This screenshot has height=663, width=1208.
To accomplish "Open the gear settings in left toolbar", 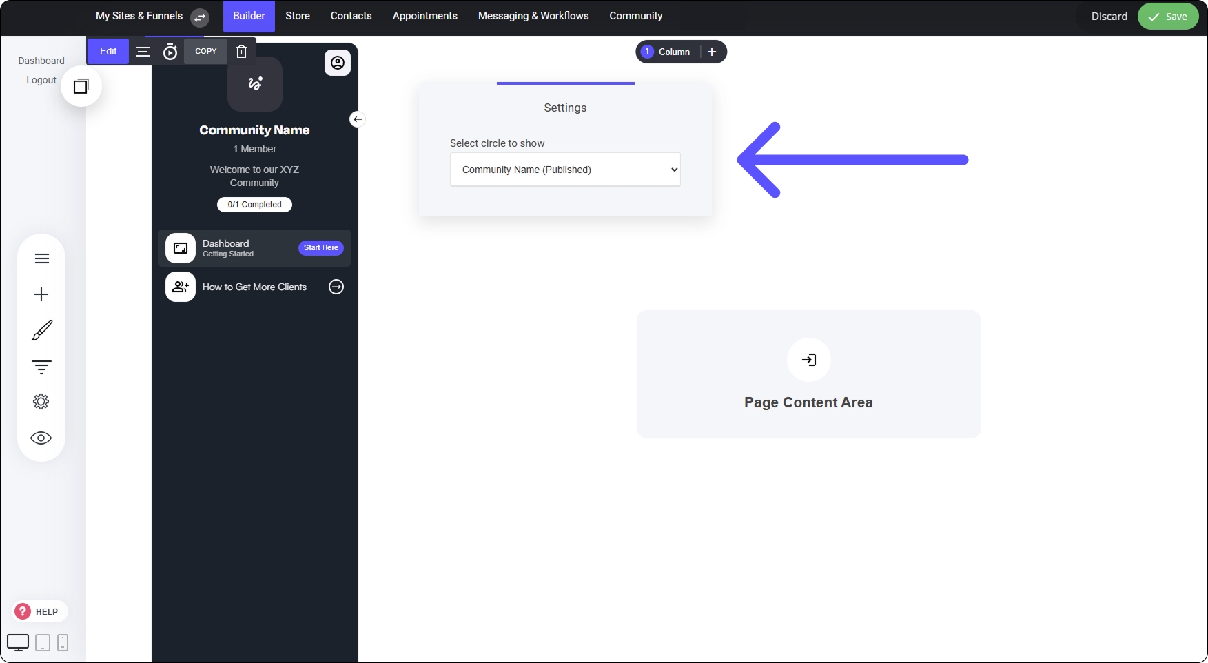I will pos(41,402).
